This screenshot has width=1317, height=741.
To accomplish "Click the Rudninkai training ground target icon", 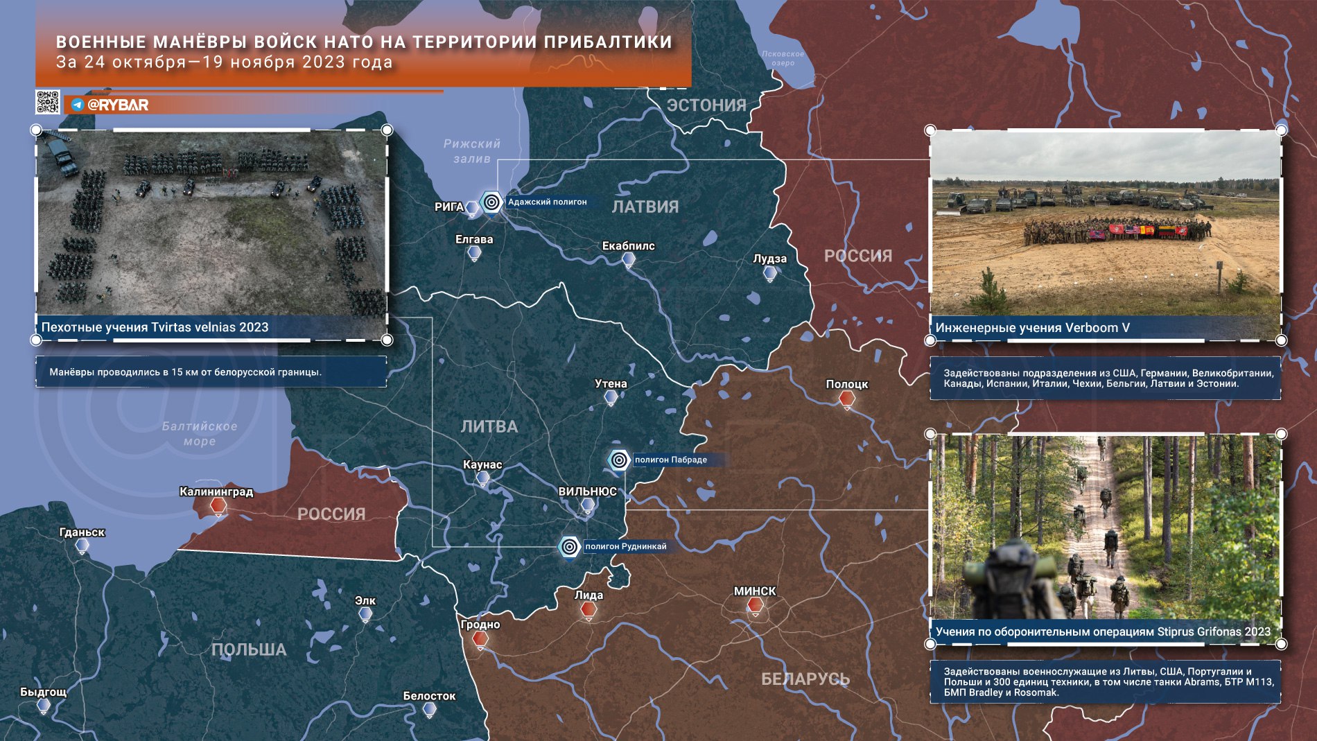I will pyautogui.click(x=569, y=547).
